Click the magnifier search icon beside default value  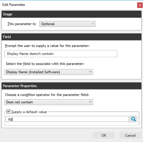point(134,119)
